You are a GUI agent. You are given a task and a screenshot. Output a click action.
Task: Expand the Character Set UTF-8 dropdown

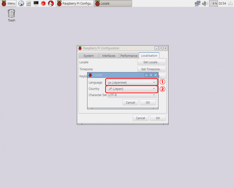(x=132, y=95)
